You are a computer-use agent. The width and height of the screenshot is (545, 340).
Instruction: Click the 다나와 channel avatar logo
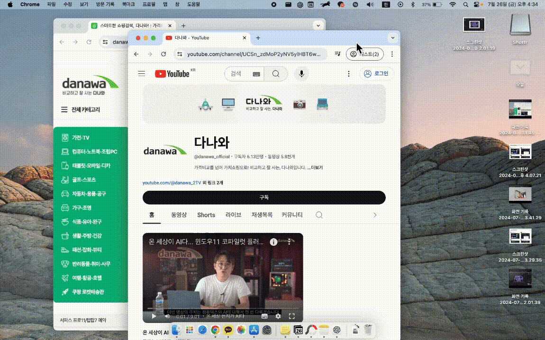(x=165, y=151)
